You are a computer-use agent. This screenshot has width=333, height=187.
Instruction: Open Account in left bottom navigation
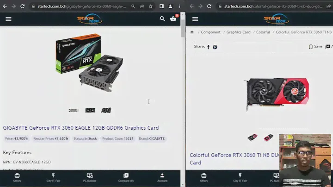[162, 178]
